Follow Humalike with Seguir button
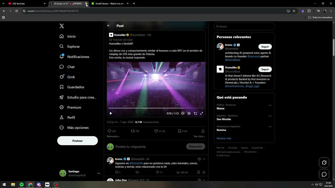This screenshot has width=335, height=188. click(265, 69)
